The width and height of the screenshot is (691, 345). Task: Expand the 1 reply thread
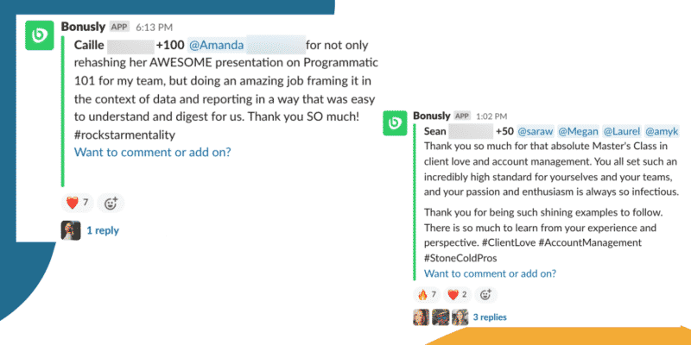tap(103, 230)
